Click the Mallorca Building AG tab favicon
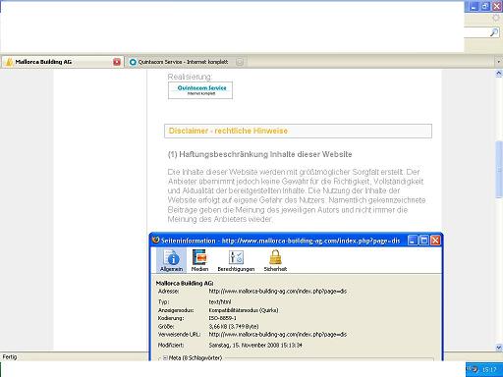The width and height of the screenshot is (503, 377). point(9,62)
